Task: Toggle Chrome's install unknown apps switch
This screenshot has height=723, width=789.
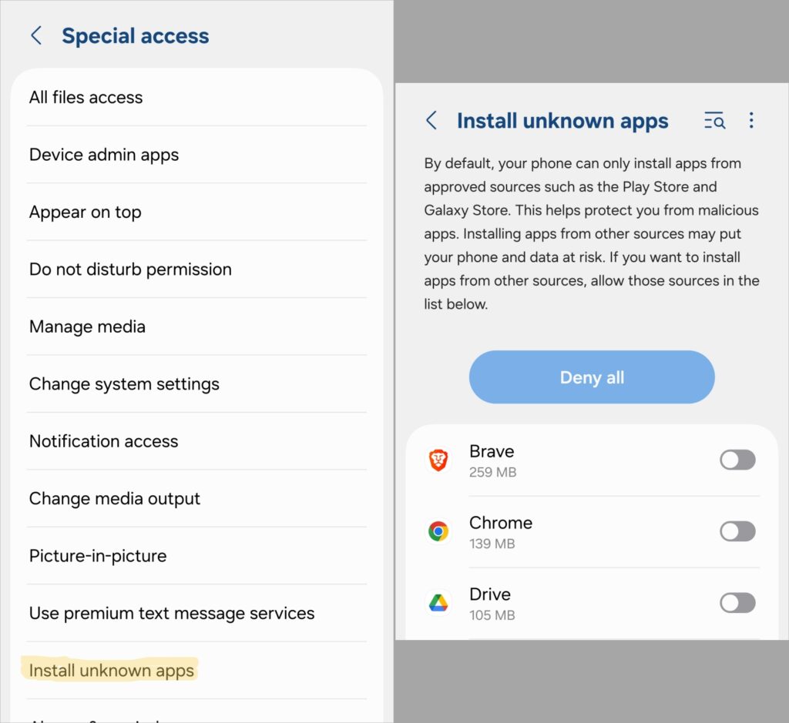Action: [737, 531]
